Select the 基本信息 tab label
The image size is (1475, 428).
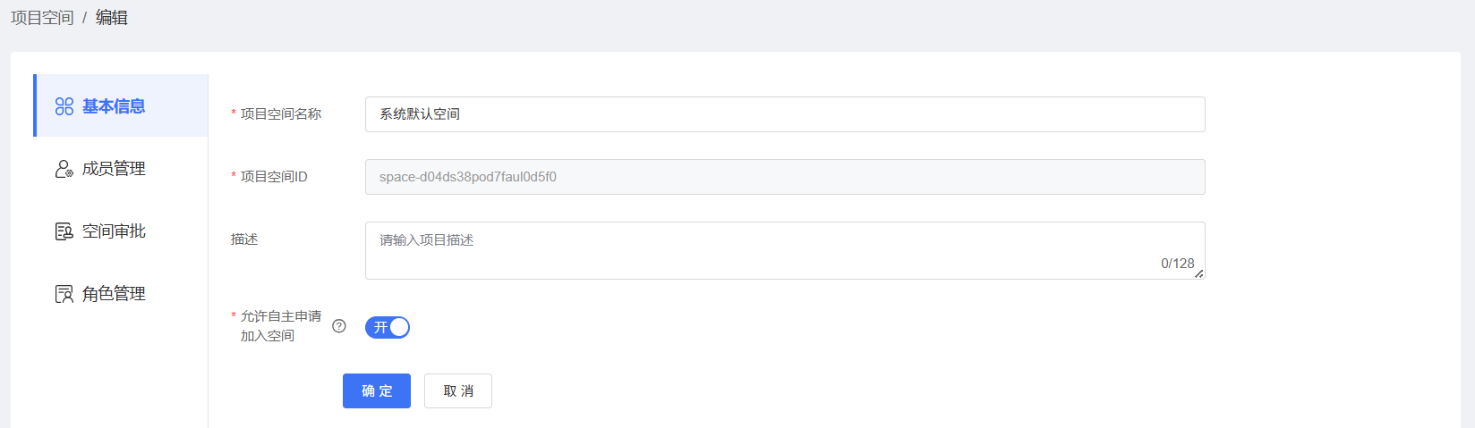click(114, 106)
